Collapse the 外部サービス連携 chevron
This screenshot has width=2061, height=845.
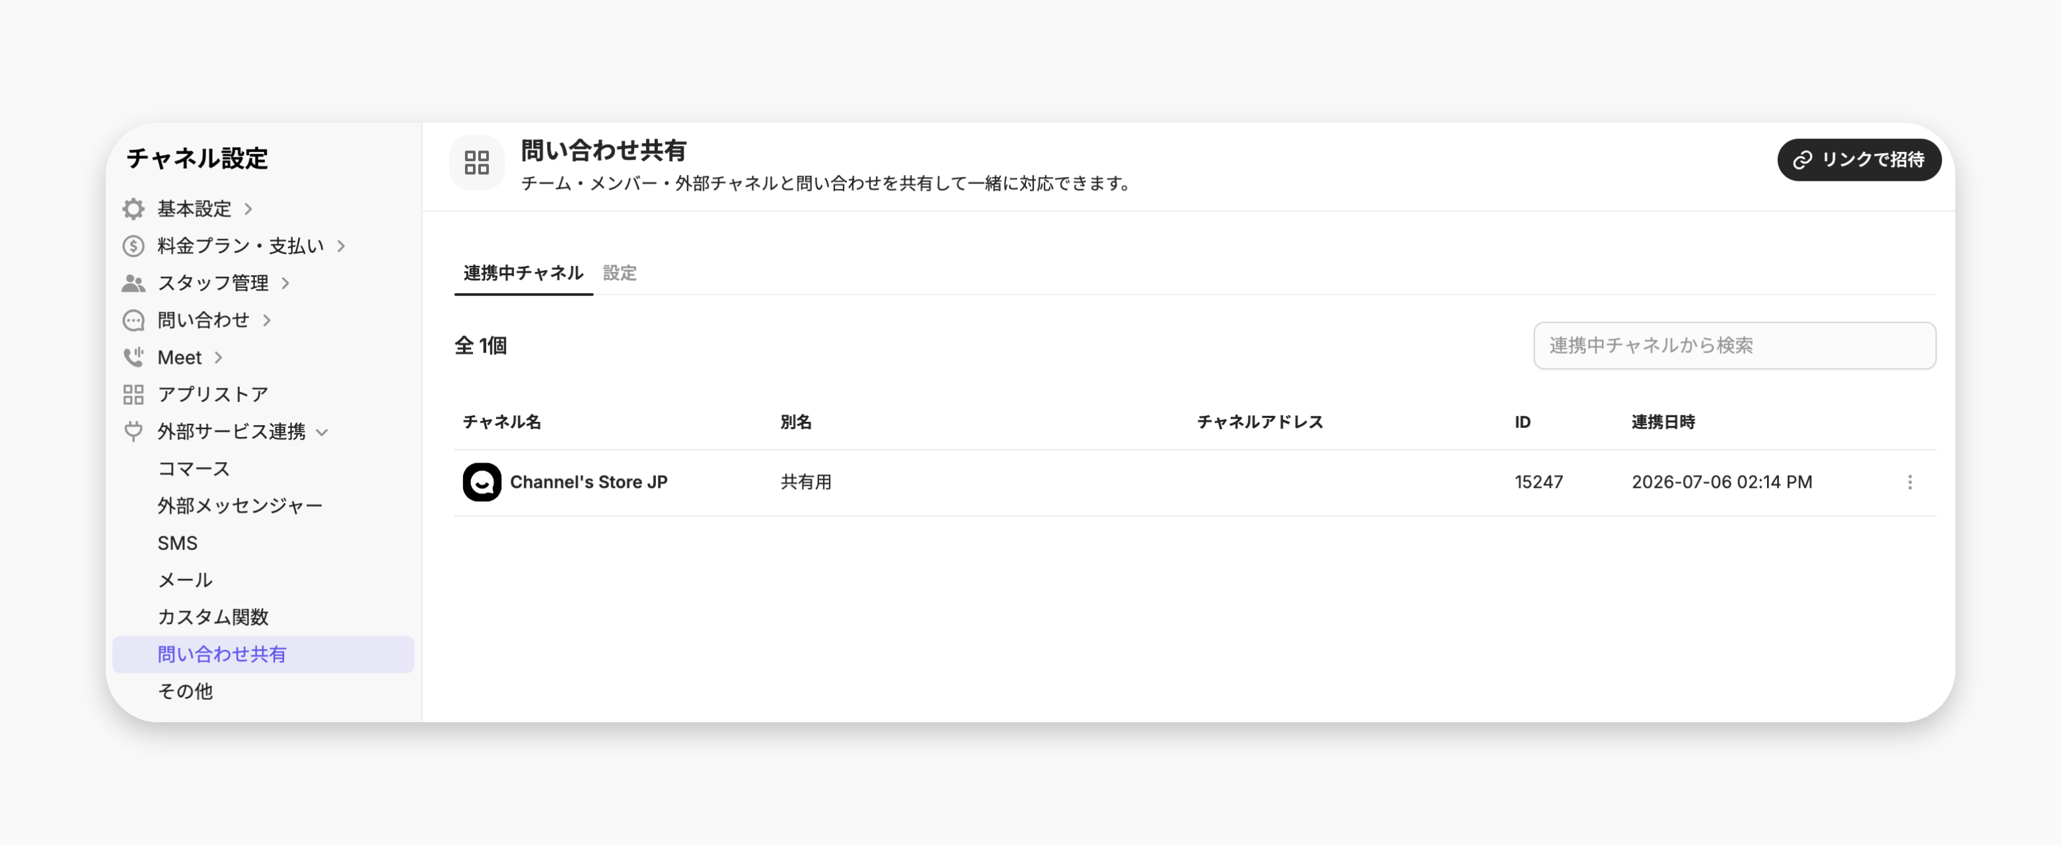(x=322, y=432)
